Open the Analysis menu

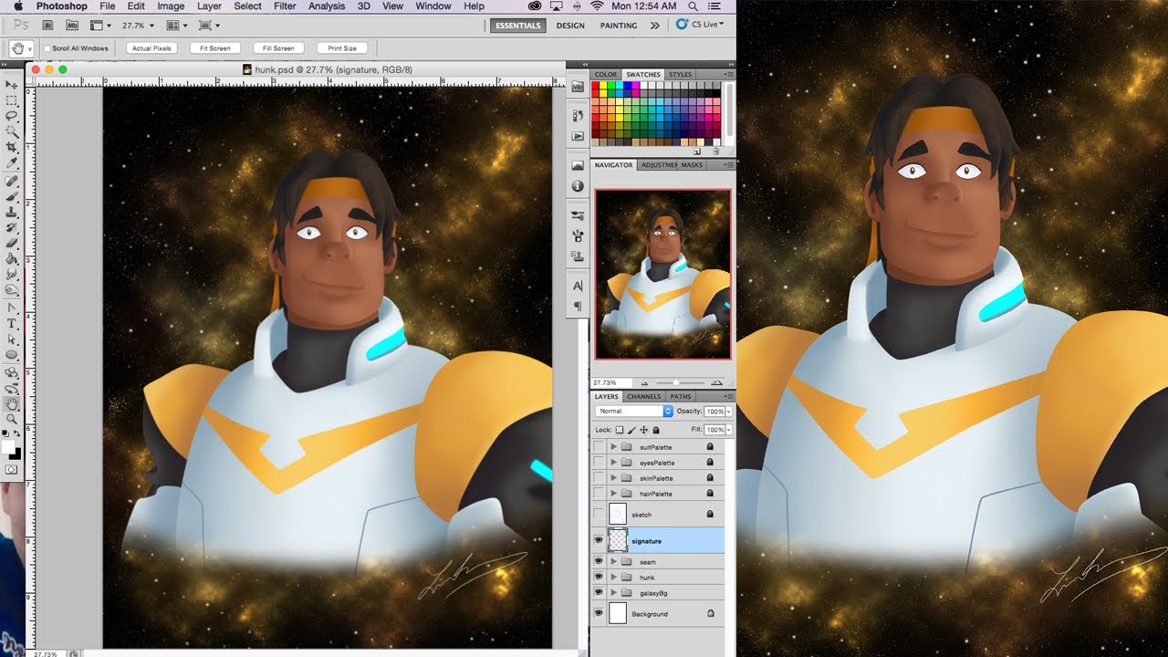[x=327, y=5]
